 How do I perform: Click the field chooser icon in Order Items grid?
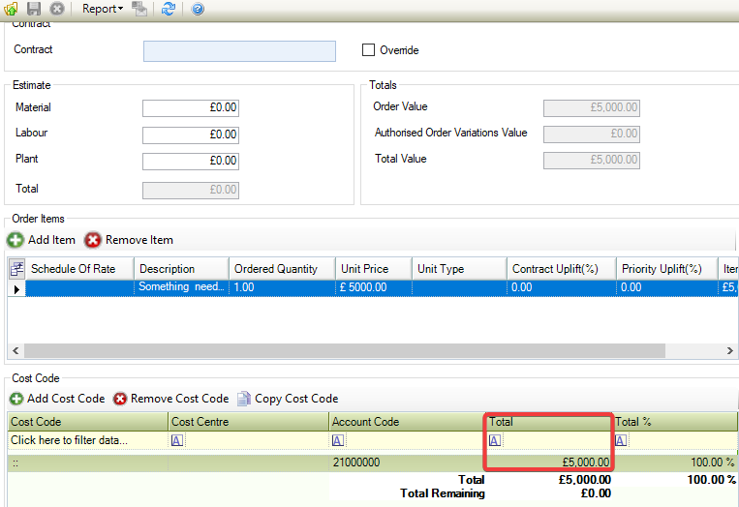pyautogui.click(x=16, y=269)
